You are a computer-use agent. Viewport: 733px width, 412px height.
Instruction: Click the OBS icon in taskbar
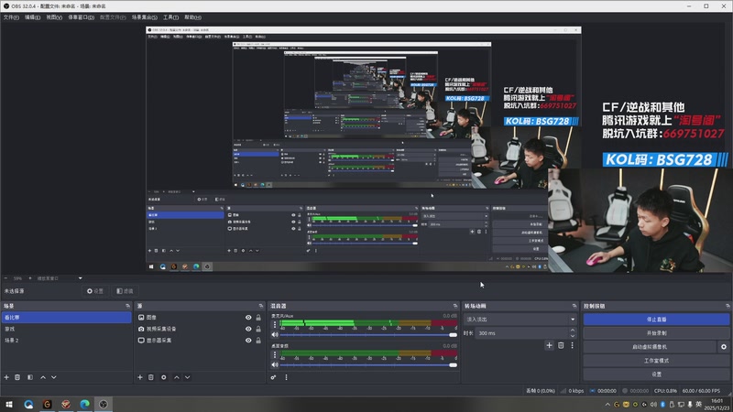coord(104,404)
